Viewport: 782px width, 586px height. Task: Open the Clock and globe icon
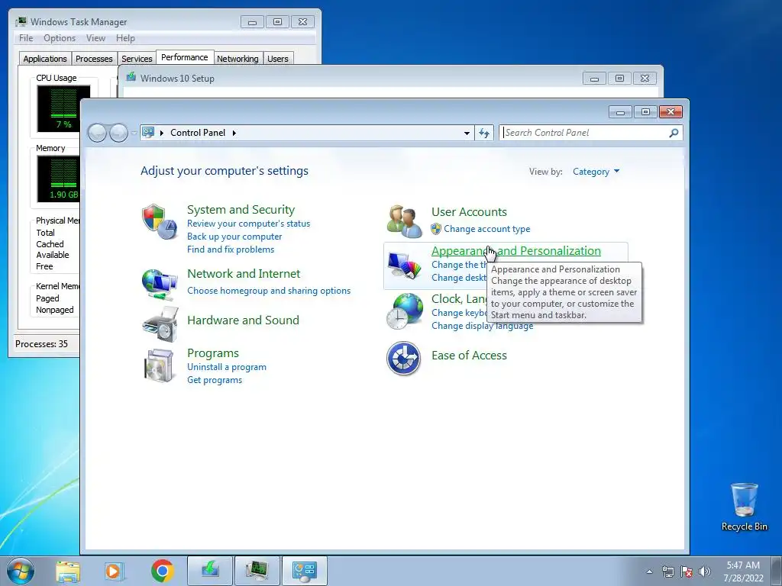[x=404, y=311]
